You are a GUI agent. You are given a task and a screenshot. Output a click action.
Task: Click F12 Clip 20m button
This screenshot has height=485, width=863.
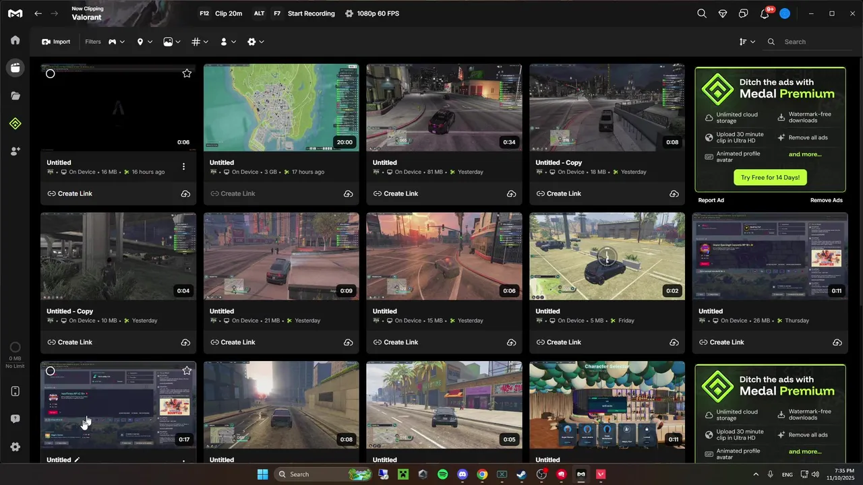point(220,13)
